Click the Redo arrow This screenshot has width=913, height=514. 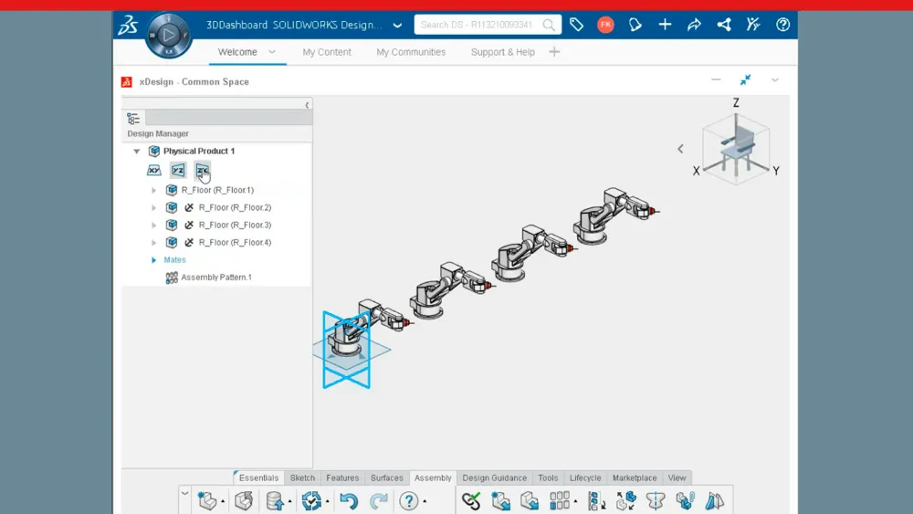[x=379, y=500]
